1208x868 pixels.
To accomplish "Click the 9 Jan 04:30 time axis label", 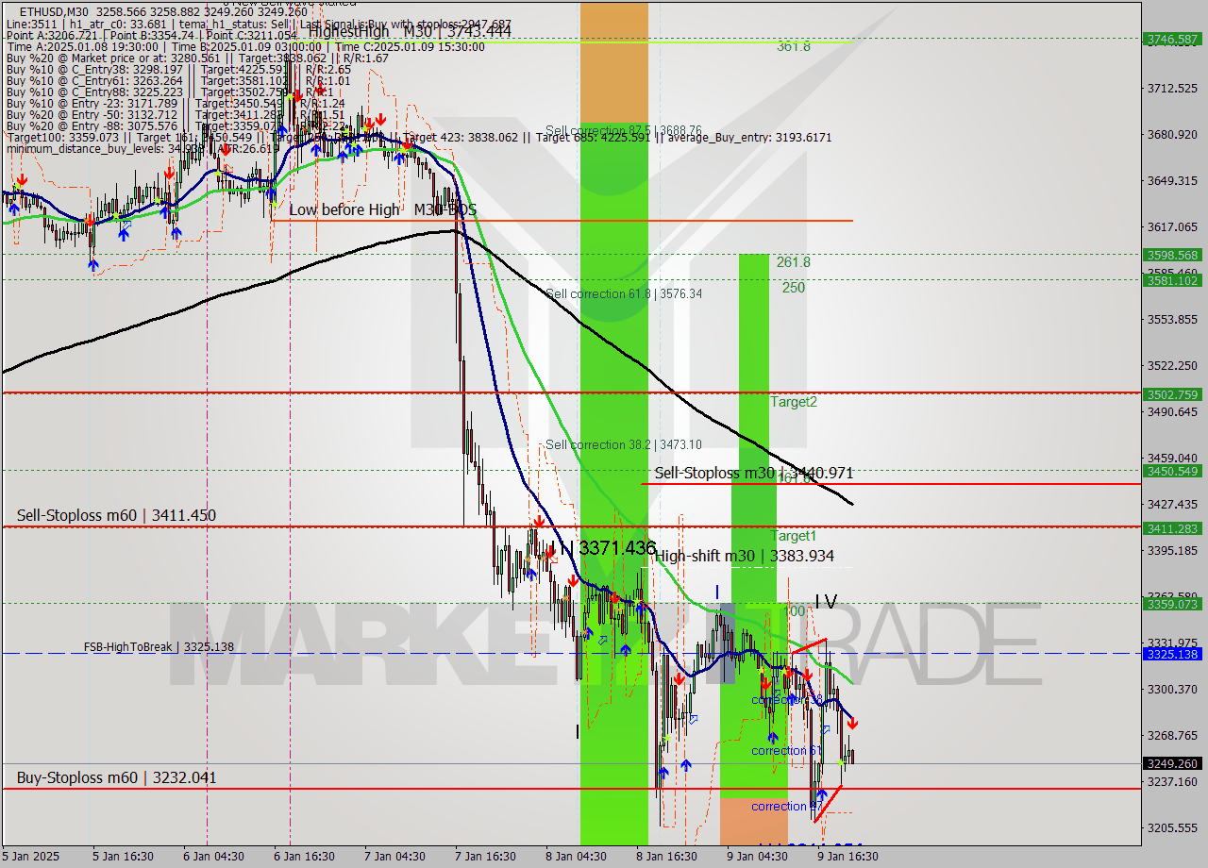I will [757, 857].
